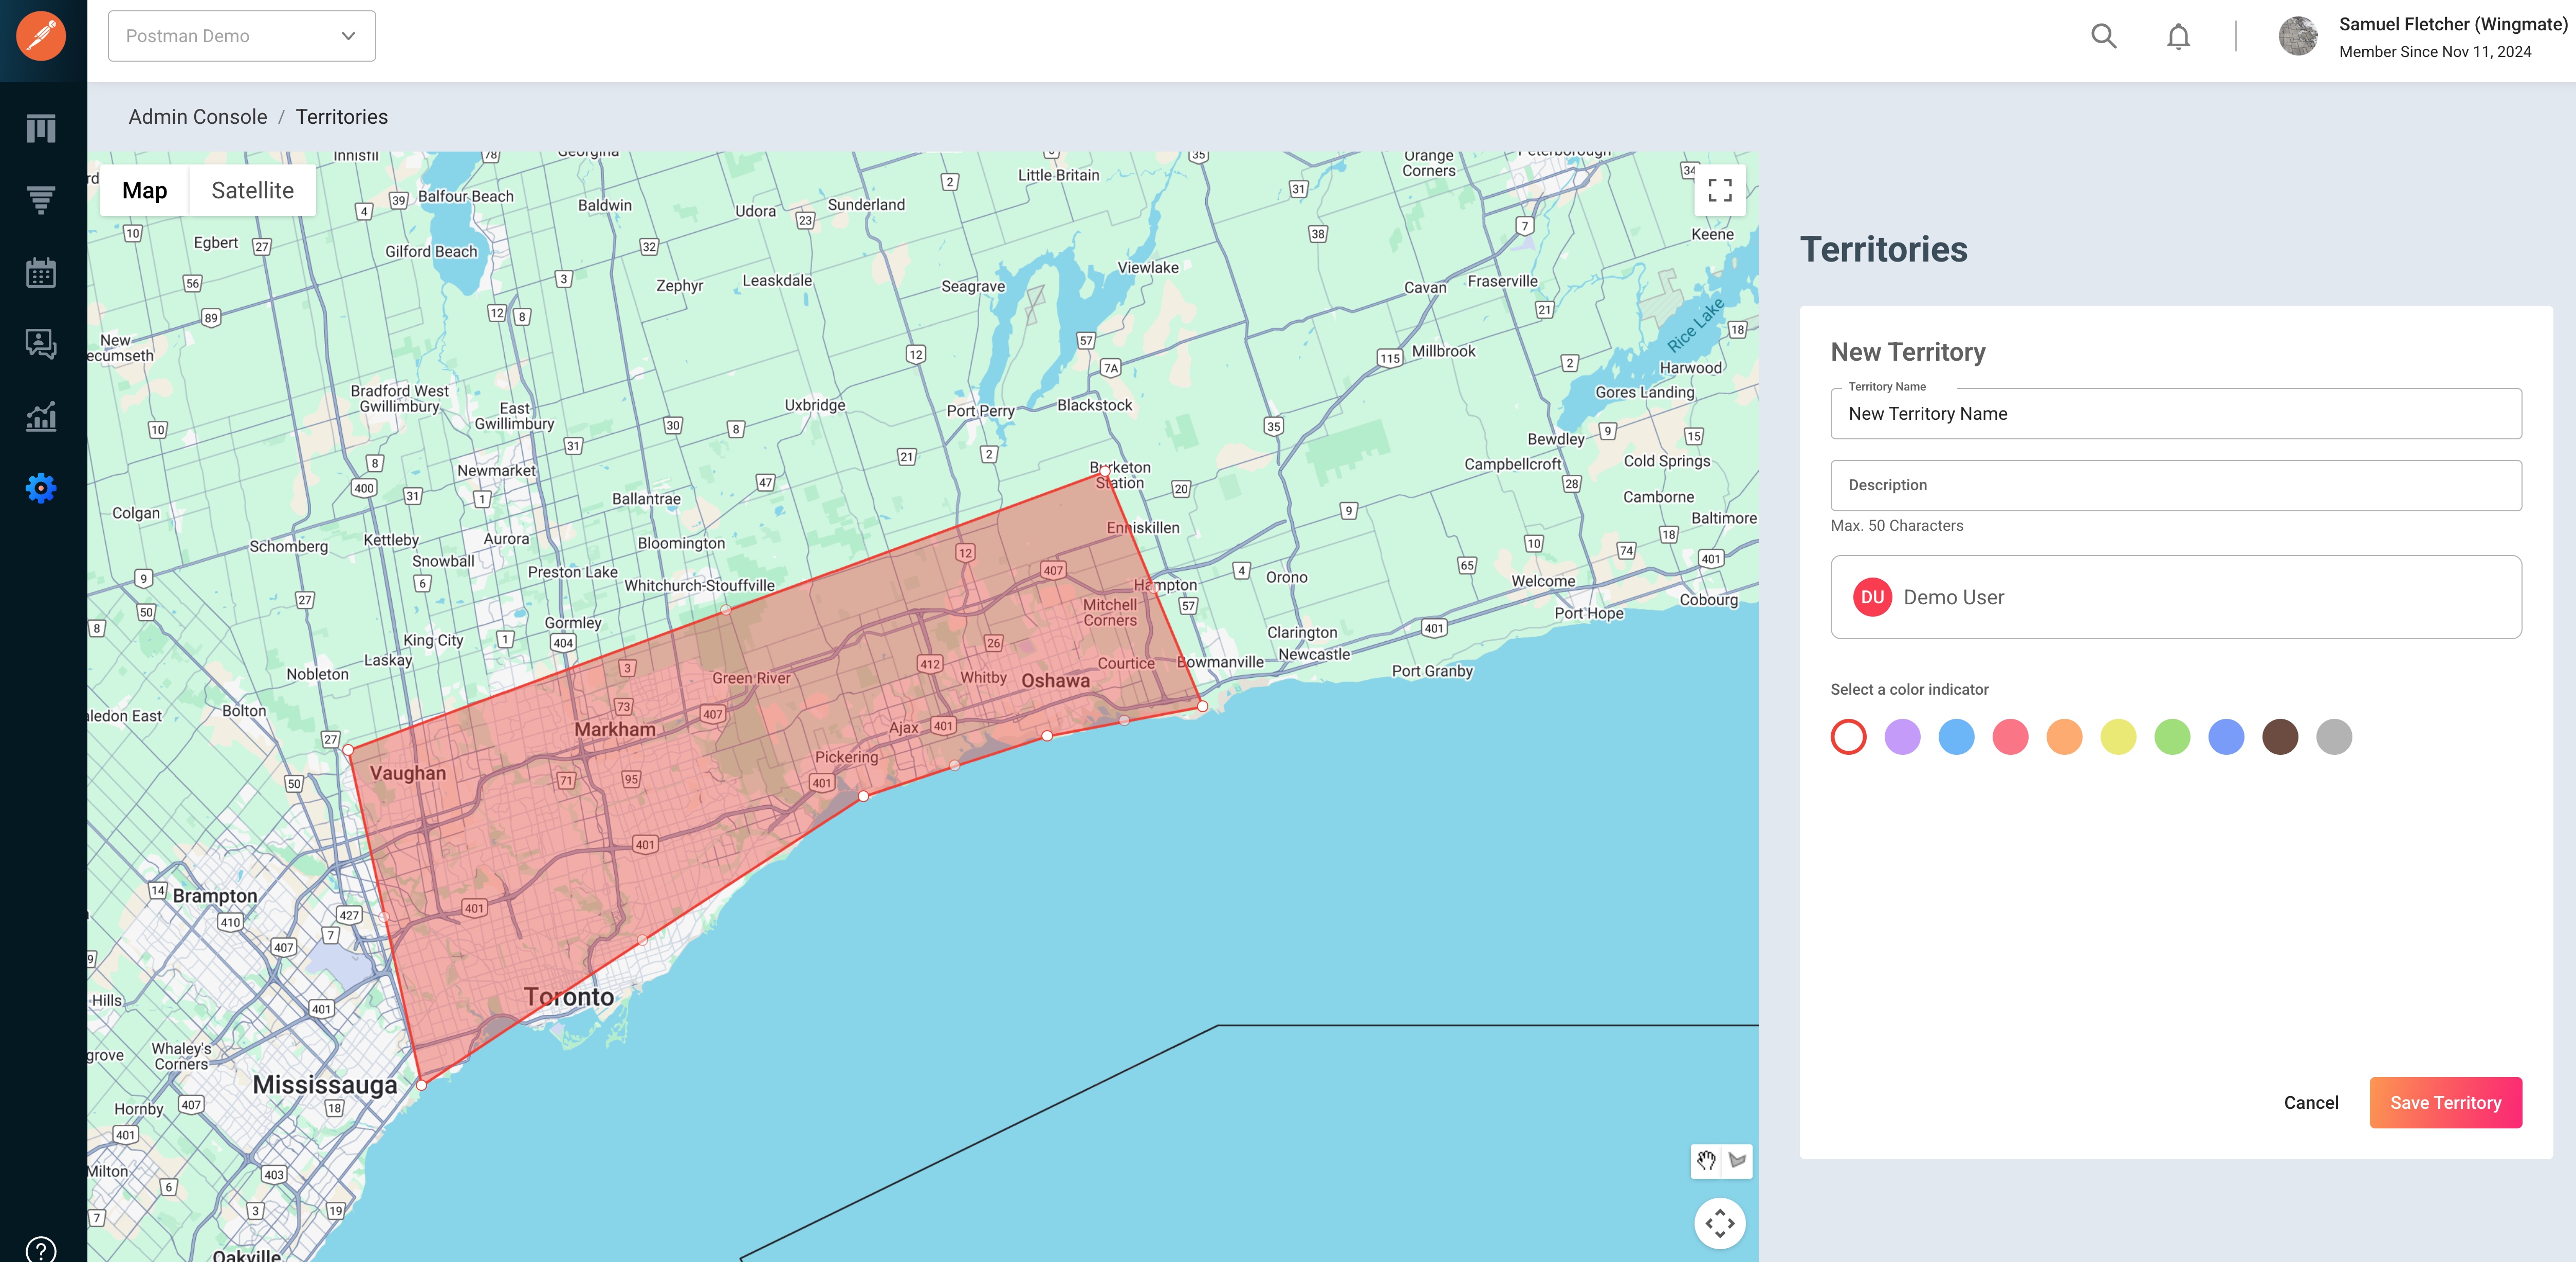This screenshot has height=1262, width=2576.
Task: Open the board columns sidebar icon
Action: [41, 129]
